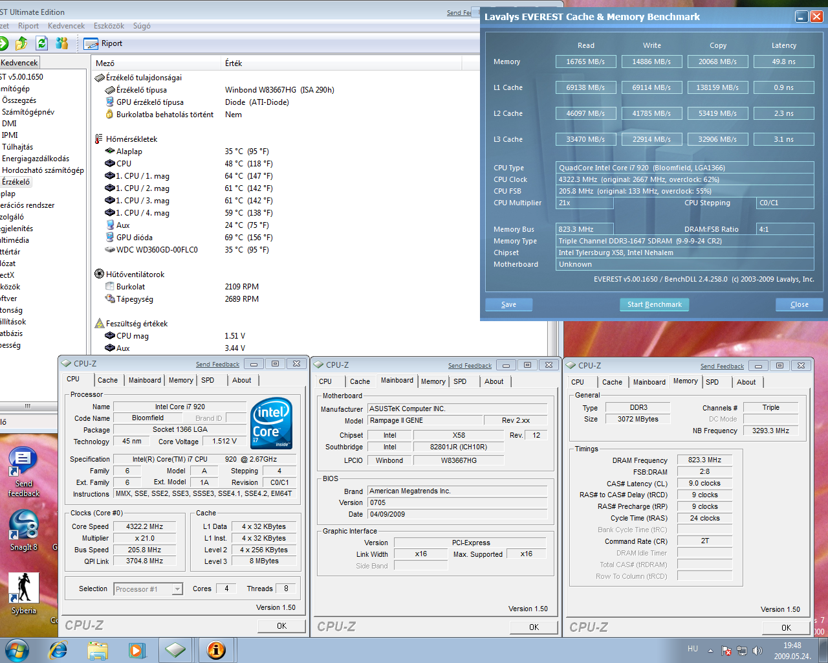The width and height of the screenshot is (828, 663).
Task: Show hidden tray icons arrow
Action: click(710, 651)
